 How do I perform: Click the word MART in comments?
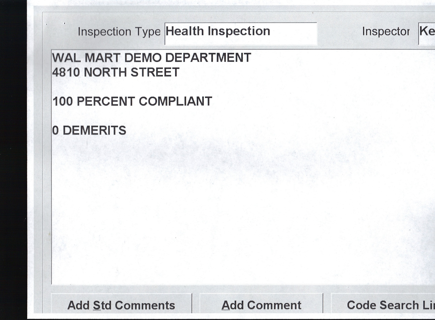coord(103,58)
